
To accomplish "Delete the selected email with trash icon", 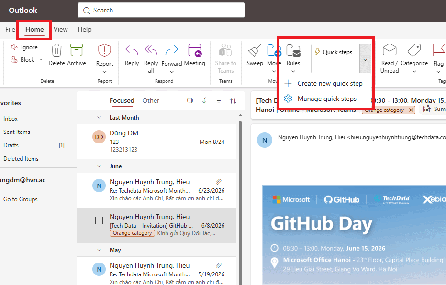I will click(56, 55).
